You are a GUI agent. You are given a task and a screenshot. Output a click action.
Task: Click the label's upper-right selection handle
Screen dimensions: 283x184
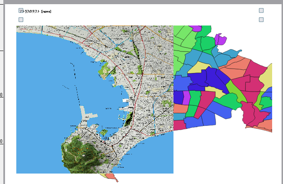click(x=261, y=10)
